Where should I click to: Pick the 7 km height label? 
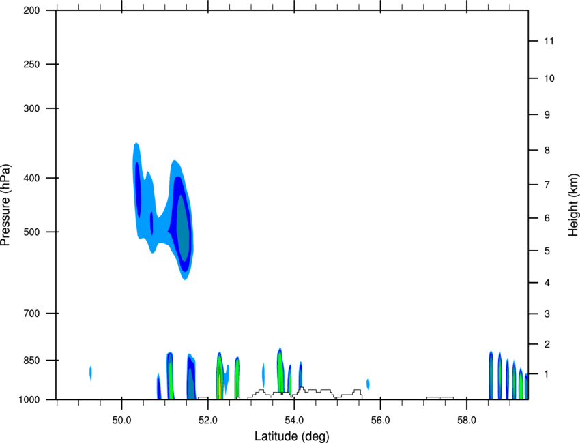point(547,185)
